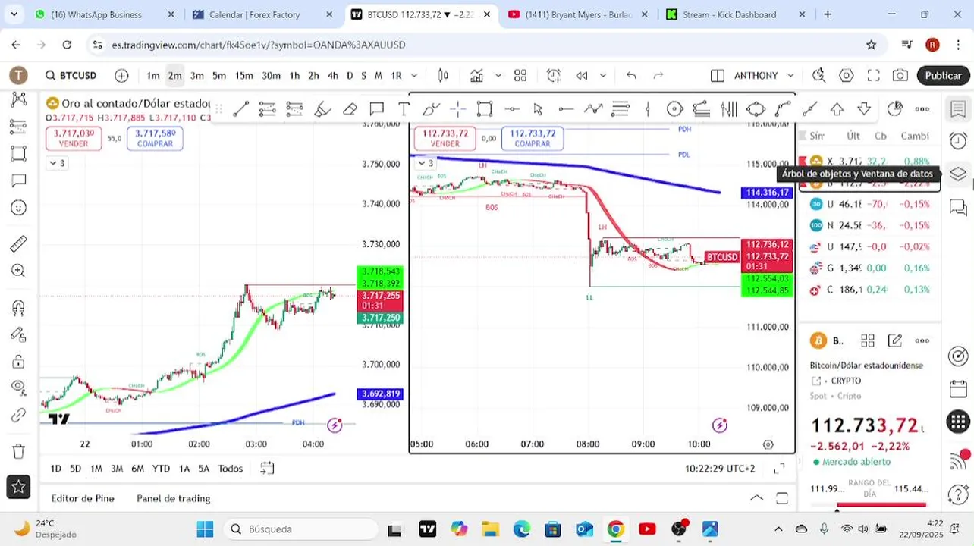Undo last chart action
The image size is (974, 546).
pyautogui.click(x=631, y=75)
